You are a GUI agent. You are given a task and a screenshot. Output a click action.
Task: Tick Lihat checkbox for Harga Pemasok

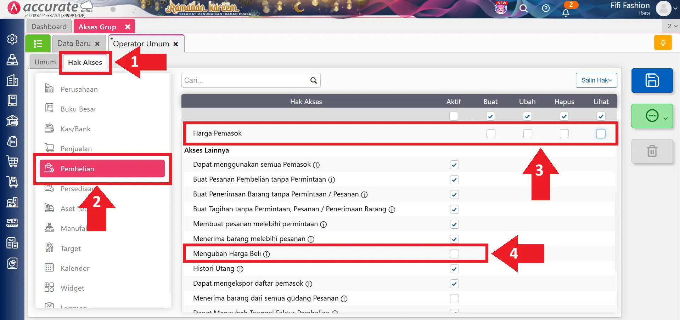(601, 133)
